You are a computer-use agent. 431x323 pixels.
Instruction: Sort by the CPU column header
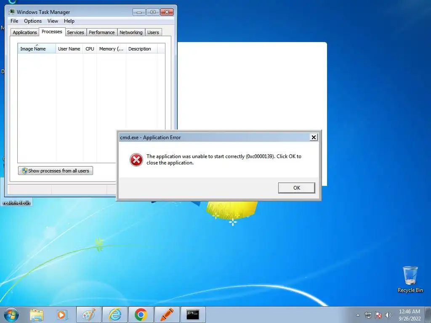point(90,49)
